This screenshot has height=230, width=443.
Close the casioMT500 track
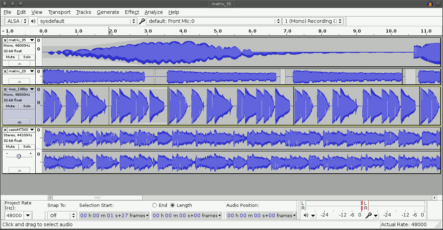[5, 130]
